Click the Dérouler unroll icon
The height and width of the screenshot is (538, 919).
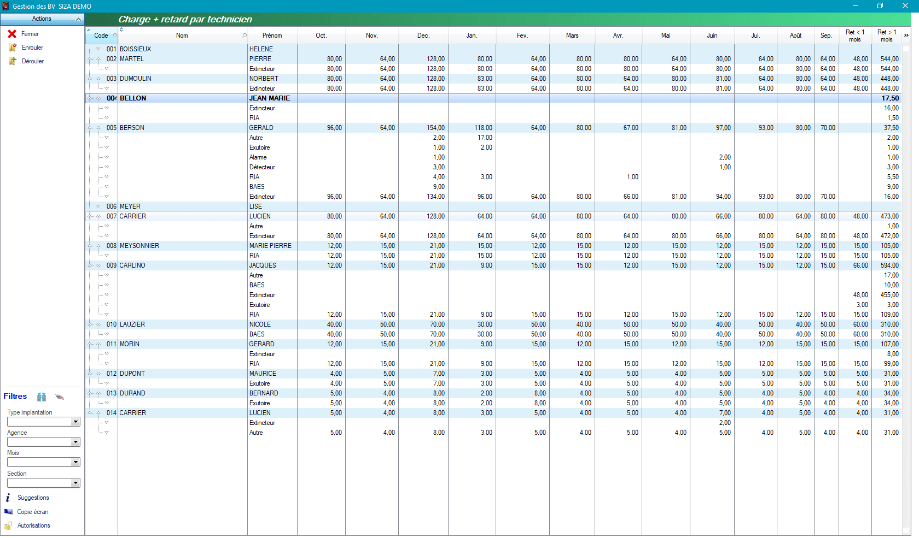point(12,61)
